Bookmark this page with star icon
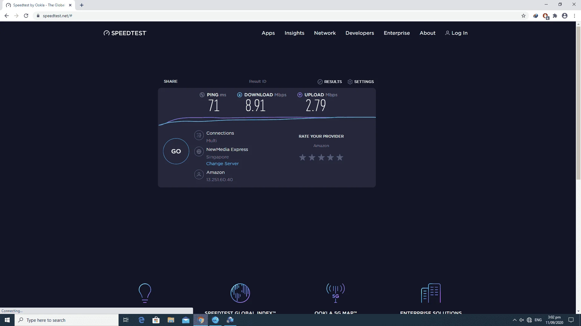 pyautogui.click(x=524, y=16)
